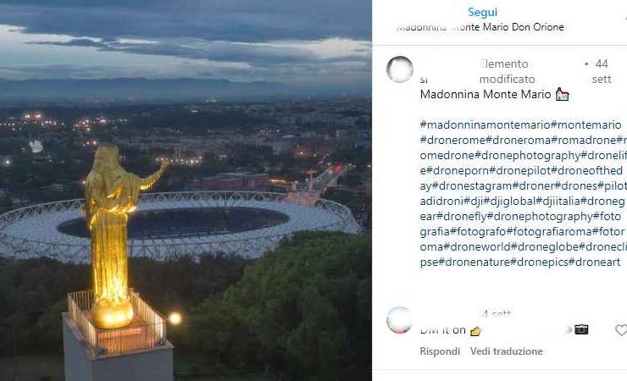The image size is (627, 381).
Task: Reply to the comment with Rispondi
Action: 440,351
